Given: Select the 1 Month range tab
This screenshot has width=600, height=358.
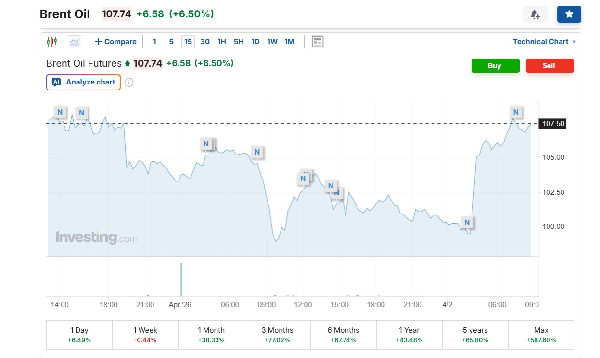Looking at the screenshot, I should pyautogui.click(x=211, y=334).
